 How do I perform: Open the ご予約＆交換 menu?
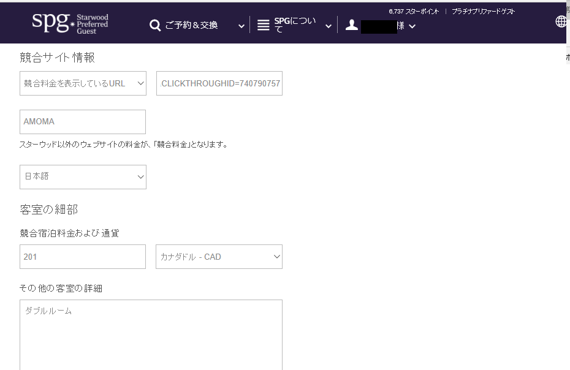click(191, 25)
